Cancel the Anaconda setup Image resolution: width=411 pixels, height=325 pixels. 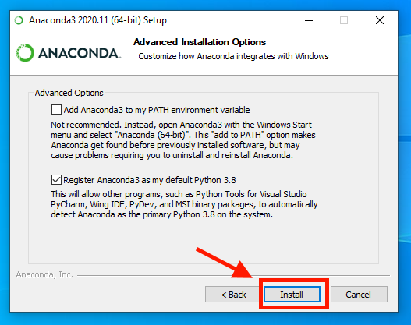coord(359,295)
